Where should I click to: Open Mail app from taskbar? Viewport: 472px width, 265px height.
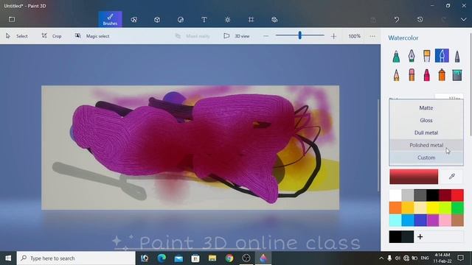pyautogui.click(x=178, y=258)
